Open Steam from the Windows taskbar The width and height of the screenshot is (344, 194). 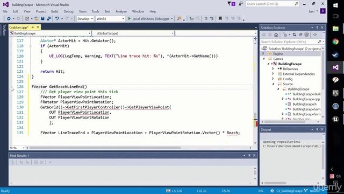[335, 54]
